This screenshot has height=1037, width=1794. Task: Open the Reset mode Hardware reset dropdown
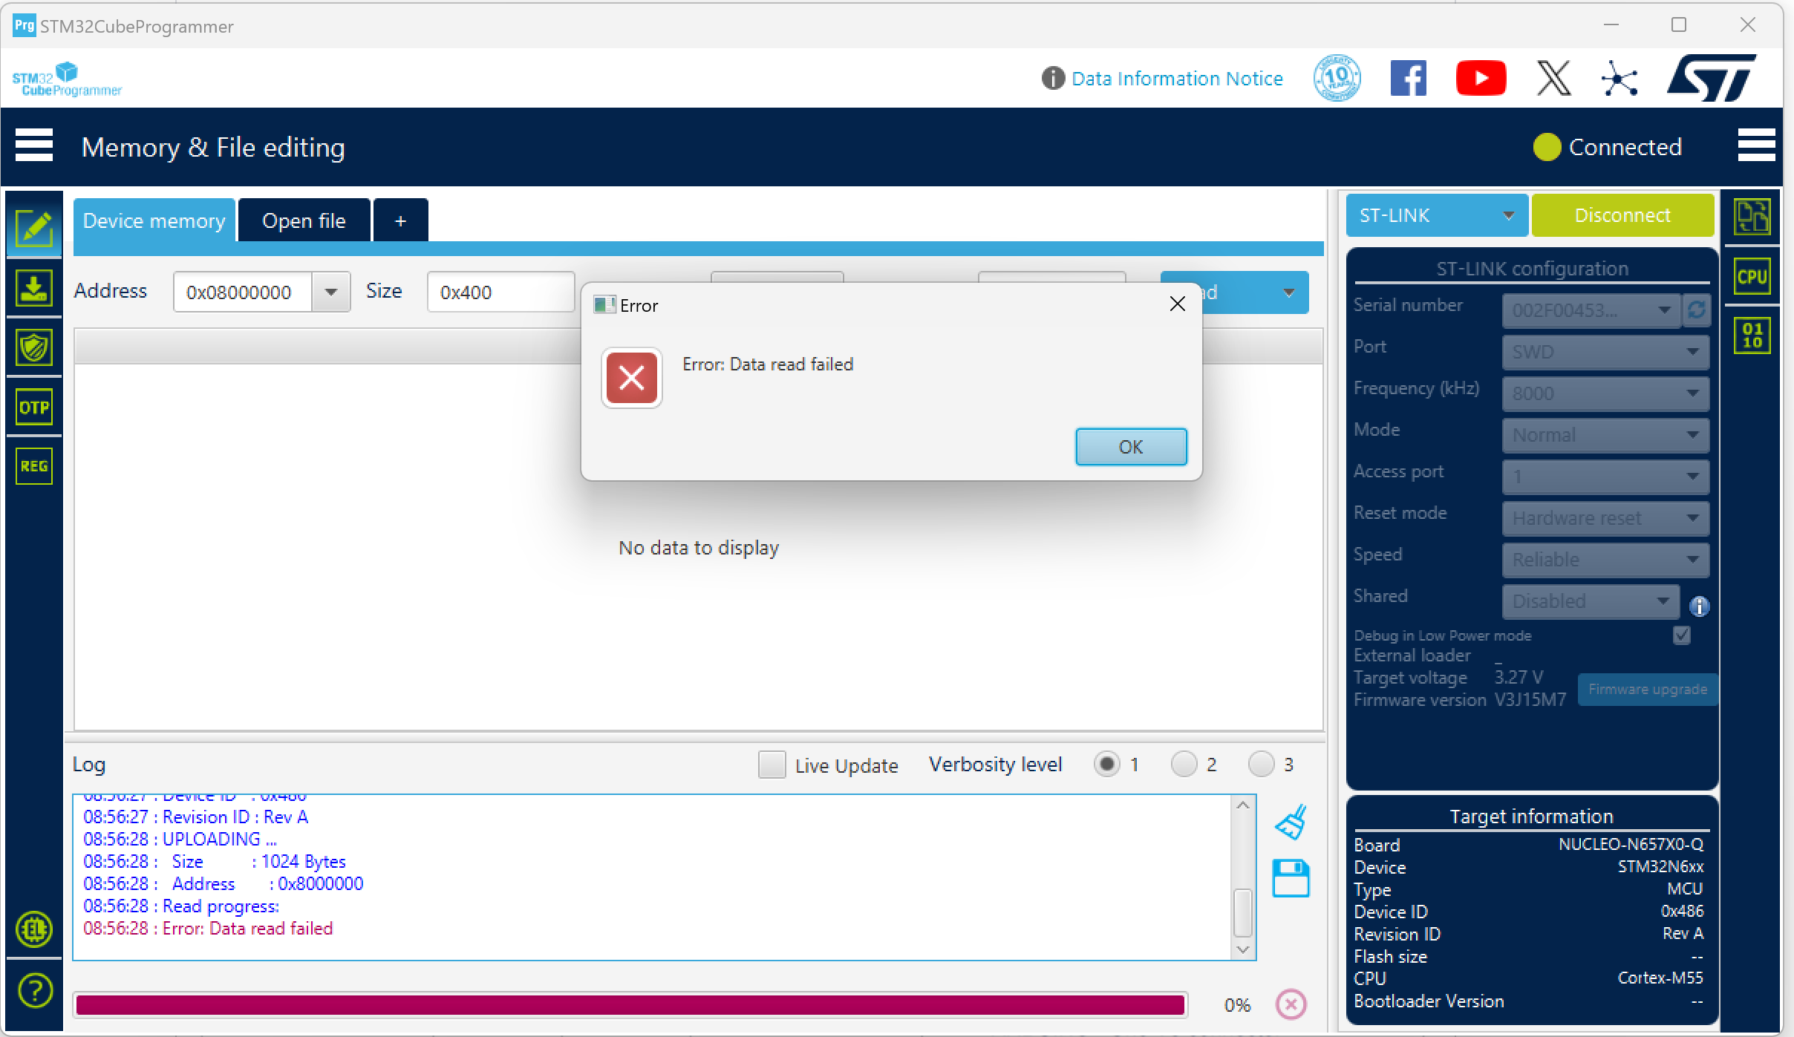(1605, 518)
